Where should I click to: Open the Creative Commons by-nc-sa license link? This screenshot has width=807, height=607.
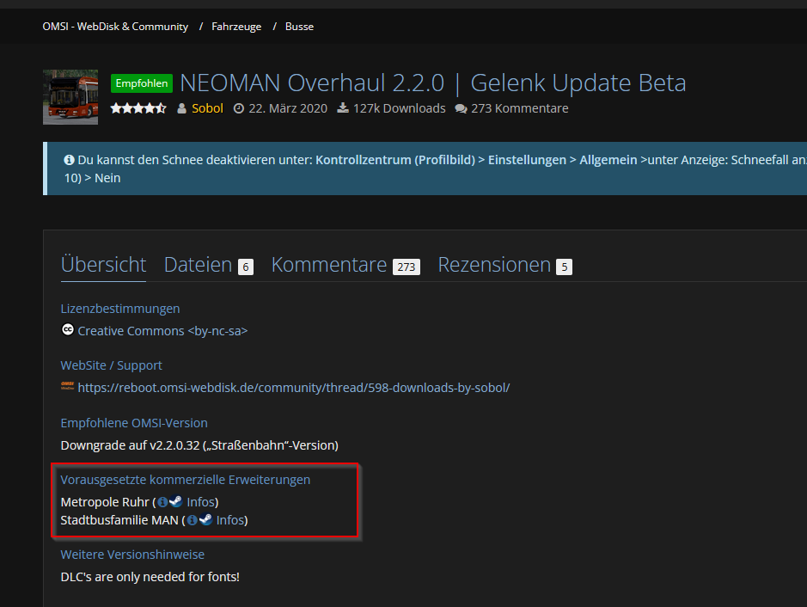(x=162, y=331)
